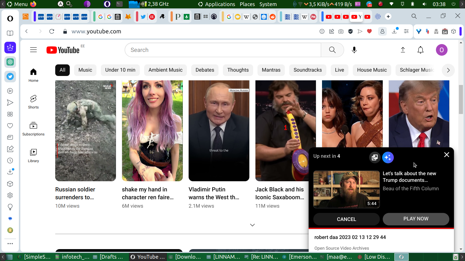
Task: Close the Up next miniplayer panel
Action: click(447, 155)
